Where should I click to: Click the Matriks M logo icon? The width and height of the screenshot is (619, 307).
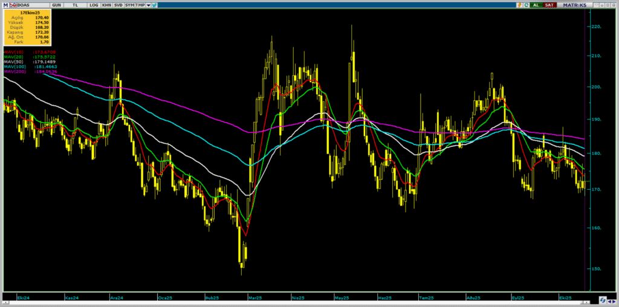[x=6, y=5]
